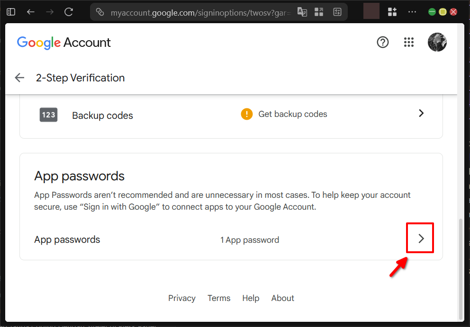Viewport: 470px width, 327px height.
Task: Reload the page with the refresh button
Action: pyautogui.click(x=68, y=11)
